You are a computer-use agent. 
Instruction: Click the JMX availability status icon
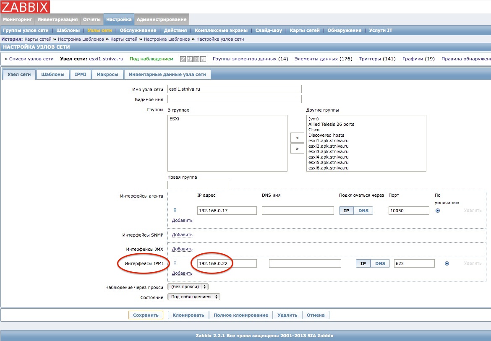click(196, 59)
